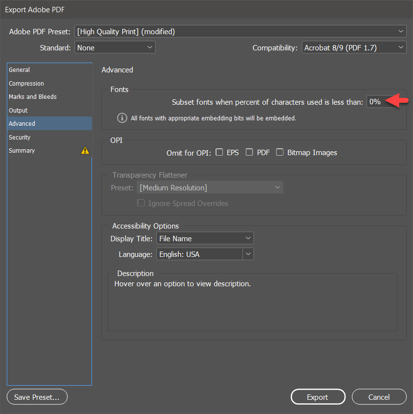Cancel the Export Adobe PDF dialog
Viewport: 413px width, 414px height.
pos(379,397)
